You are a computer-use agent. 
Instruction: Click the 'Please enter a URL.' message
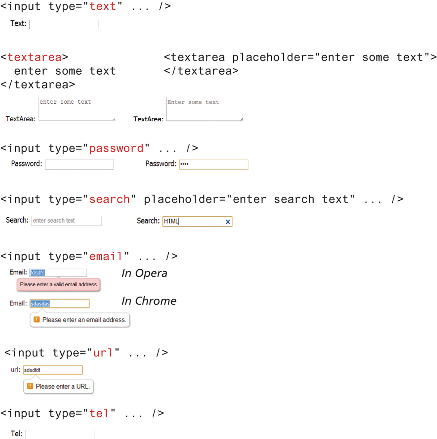(x=63, y=386)
